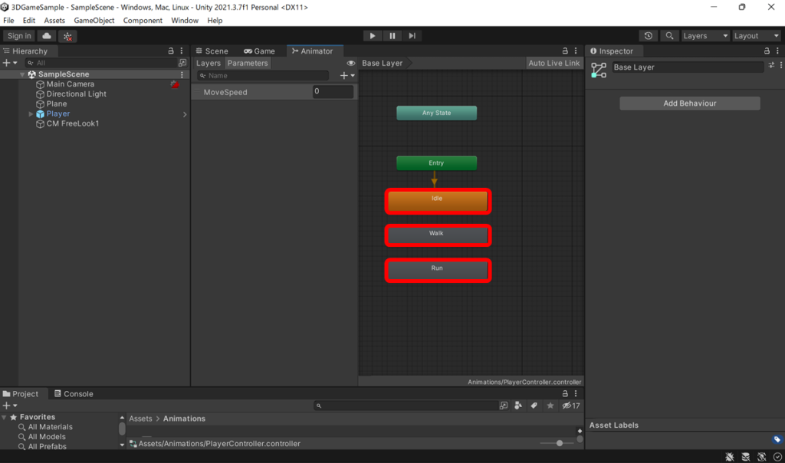Select the Idle state in the Animator graph
This screenshot has width=785, height=463.
438,199
